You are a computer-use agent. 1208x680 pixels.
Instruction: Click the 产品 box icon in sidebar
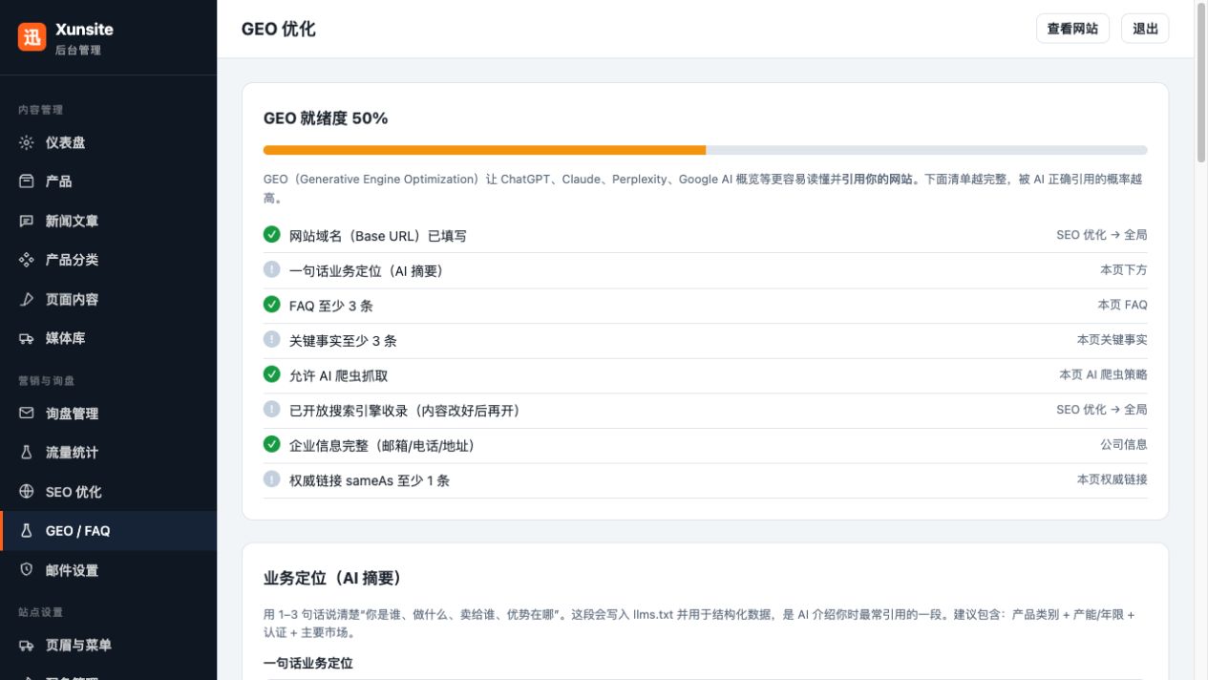pyautogui.click(x=27, y=181)
